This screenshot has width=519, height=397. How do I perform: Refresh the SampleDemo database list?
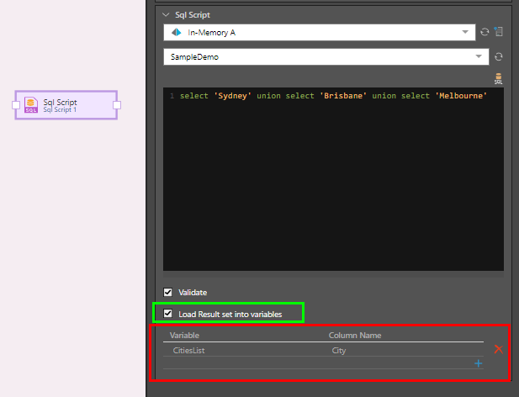(x=498, y=56)
